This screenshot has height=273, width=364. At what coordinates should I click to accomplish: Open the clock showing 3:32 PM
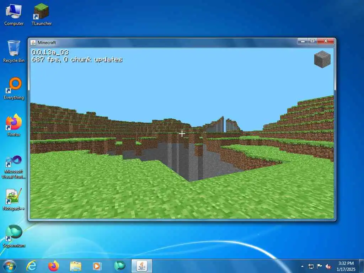coord(346,266)
